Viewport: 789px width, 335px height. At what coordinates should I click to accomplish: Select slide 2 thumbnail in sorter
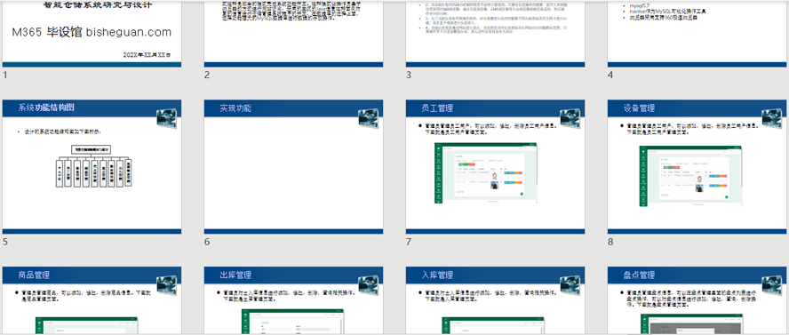click(294, 34)
